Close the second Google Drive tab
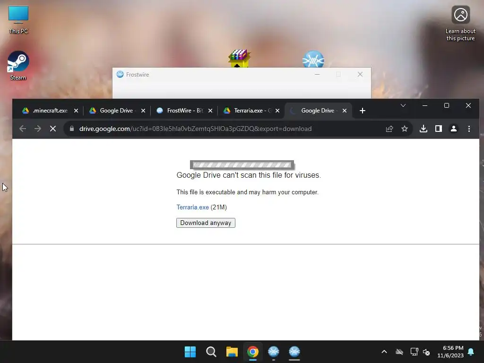 (x=143, y=111)
